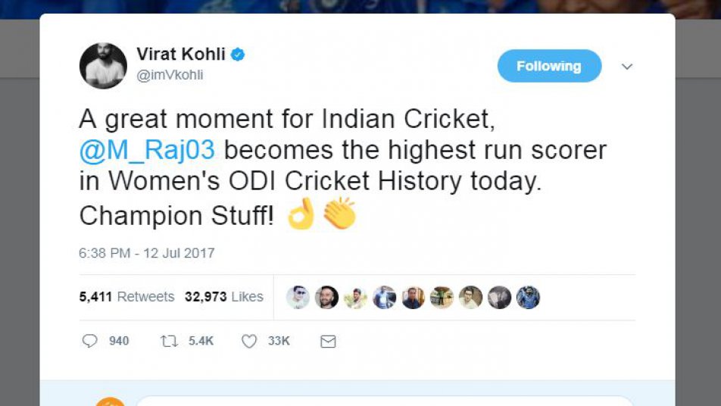Click the @imVkohli handle
The height and width of the screenshot is (406, 721).
pyautogui.click(x=170, y=75)
